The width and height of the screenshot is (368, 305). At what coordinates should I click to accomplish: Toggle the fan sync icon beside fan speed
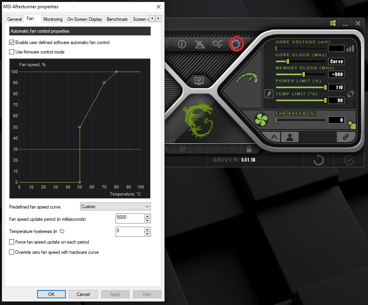coord(352,125)
